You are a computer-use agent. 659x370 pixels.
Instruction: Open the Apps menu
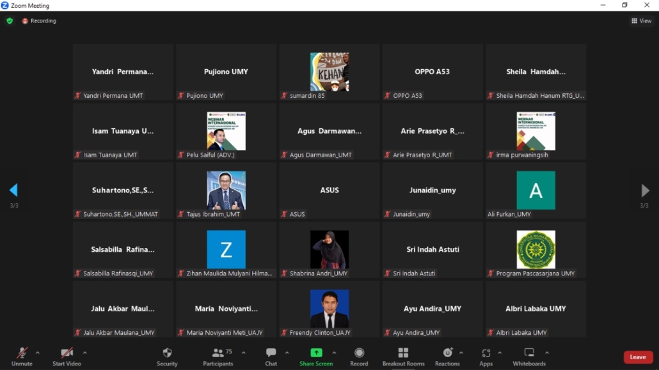point(486,353)
